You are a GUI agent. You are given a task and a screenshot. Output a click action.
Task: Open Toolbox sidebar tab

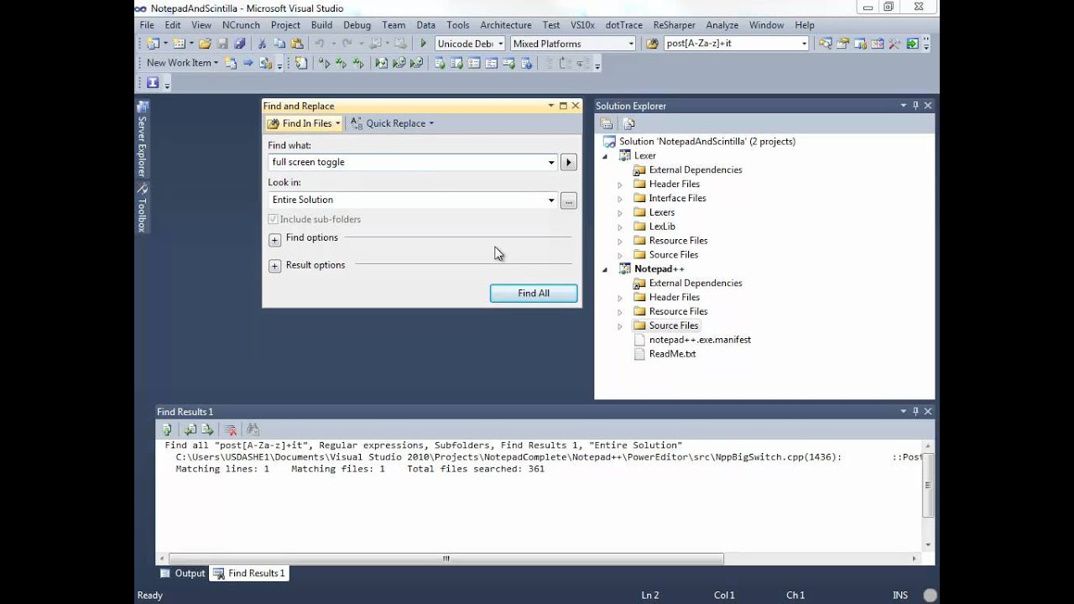(x=142, y=208)
